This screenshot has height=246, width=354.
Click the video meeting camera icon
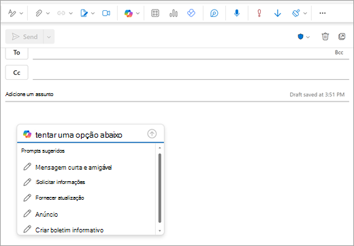click(x=106, y=13)
